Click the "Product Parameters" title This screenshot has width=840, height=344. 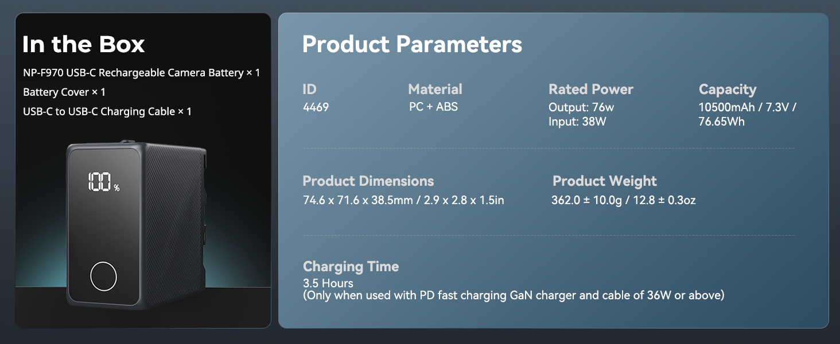(x=412, y=44)
